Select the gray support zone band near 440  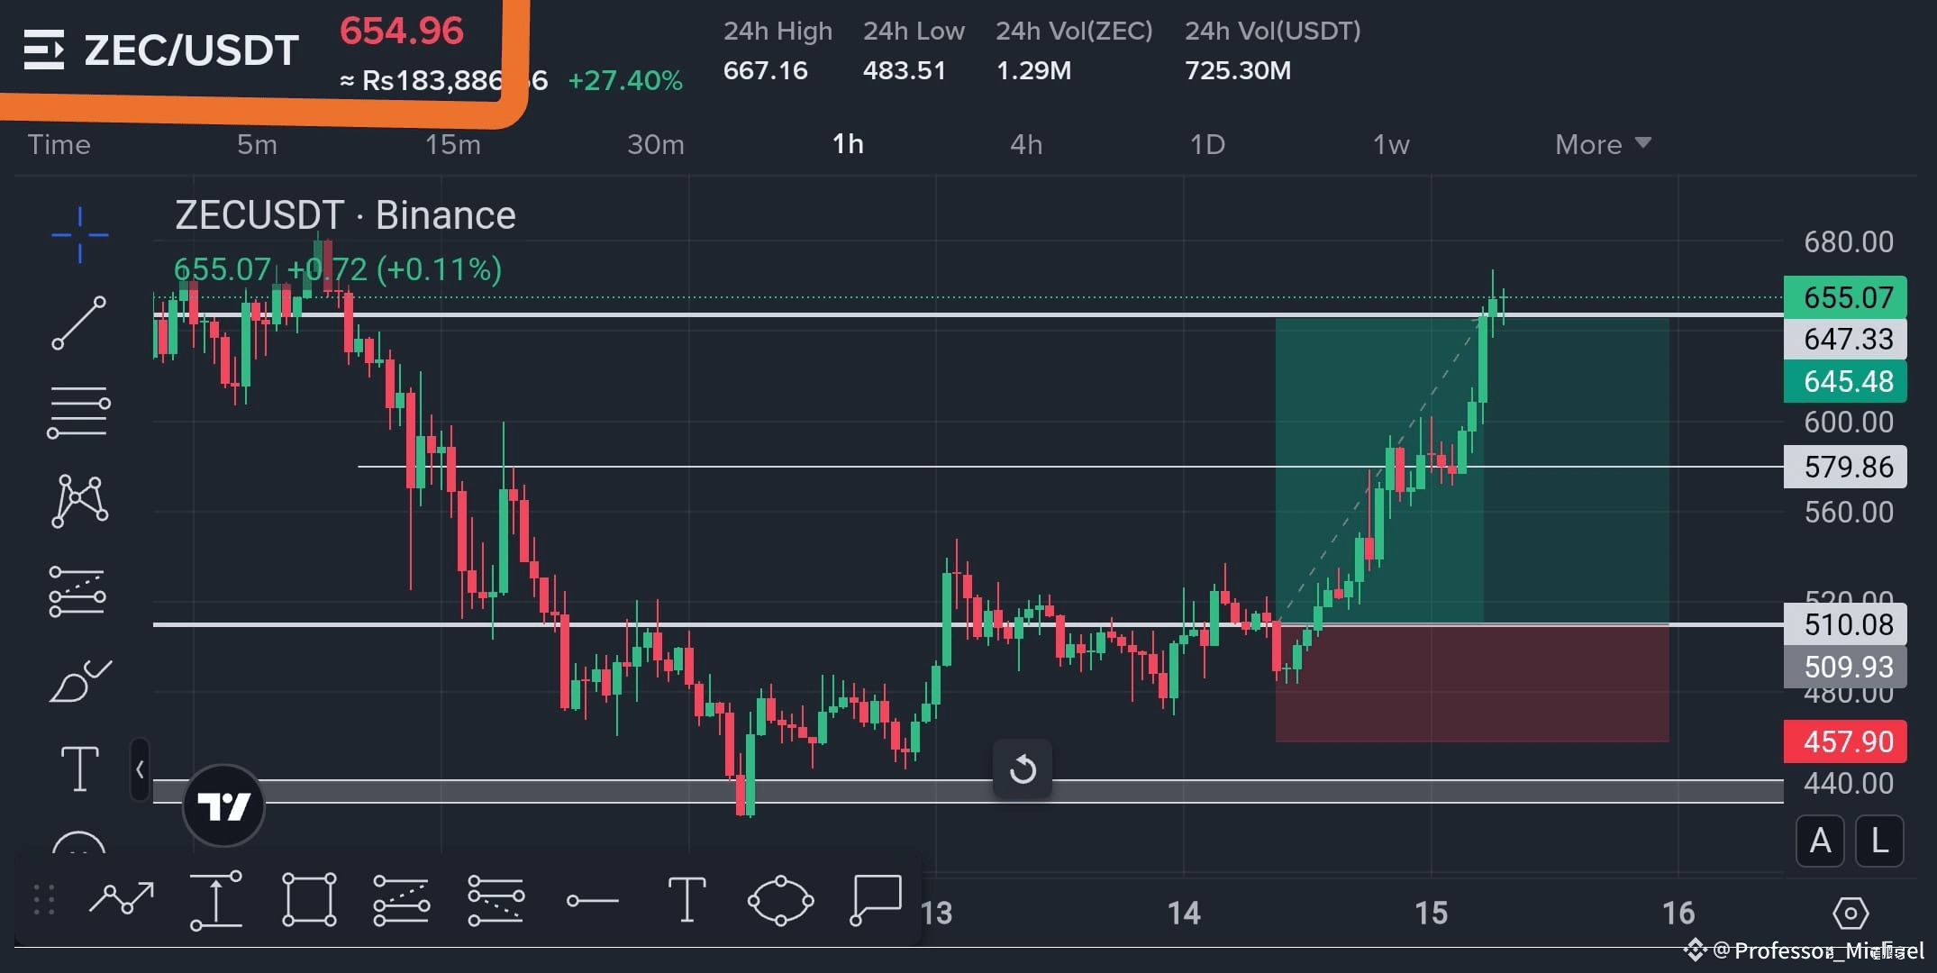click(968, 791)
